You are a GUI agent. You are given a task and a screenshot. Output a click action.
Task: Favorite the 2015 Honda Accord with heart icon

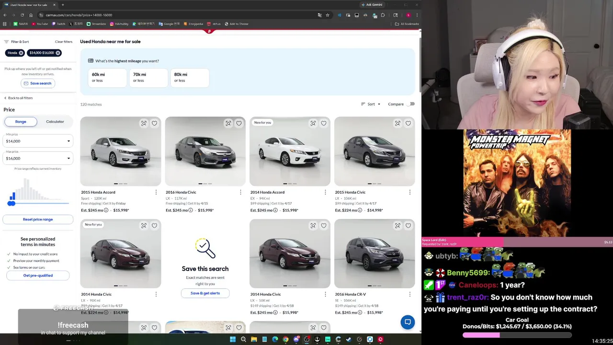pyautogui.click(x=154, y=123)
